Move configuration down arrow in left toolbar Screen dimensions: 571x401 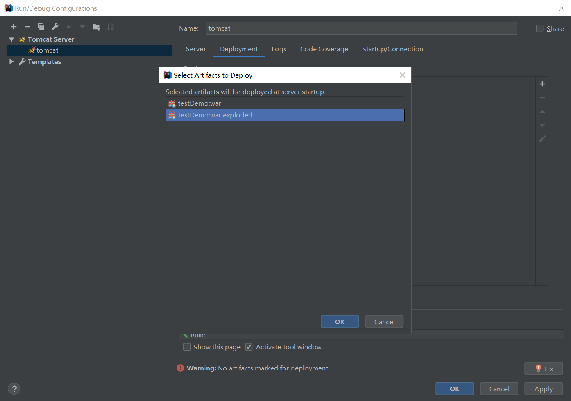click(83, 27)
